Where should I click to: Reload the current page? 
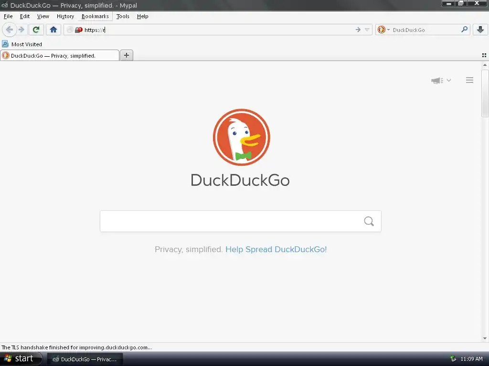pos(36,30)
